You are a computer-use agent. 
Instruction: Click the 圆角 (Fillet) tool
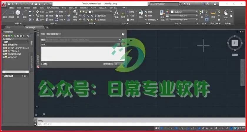click(x=59, y=16)
